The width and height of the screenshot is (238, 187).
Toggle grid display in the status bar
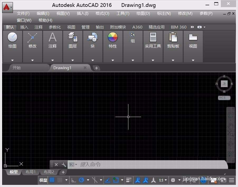(52, 180)
